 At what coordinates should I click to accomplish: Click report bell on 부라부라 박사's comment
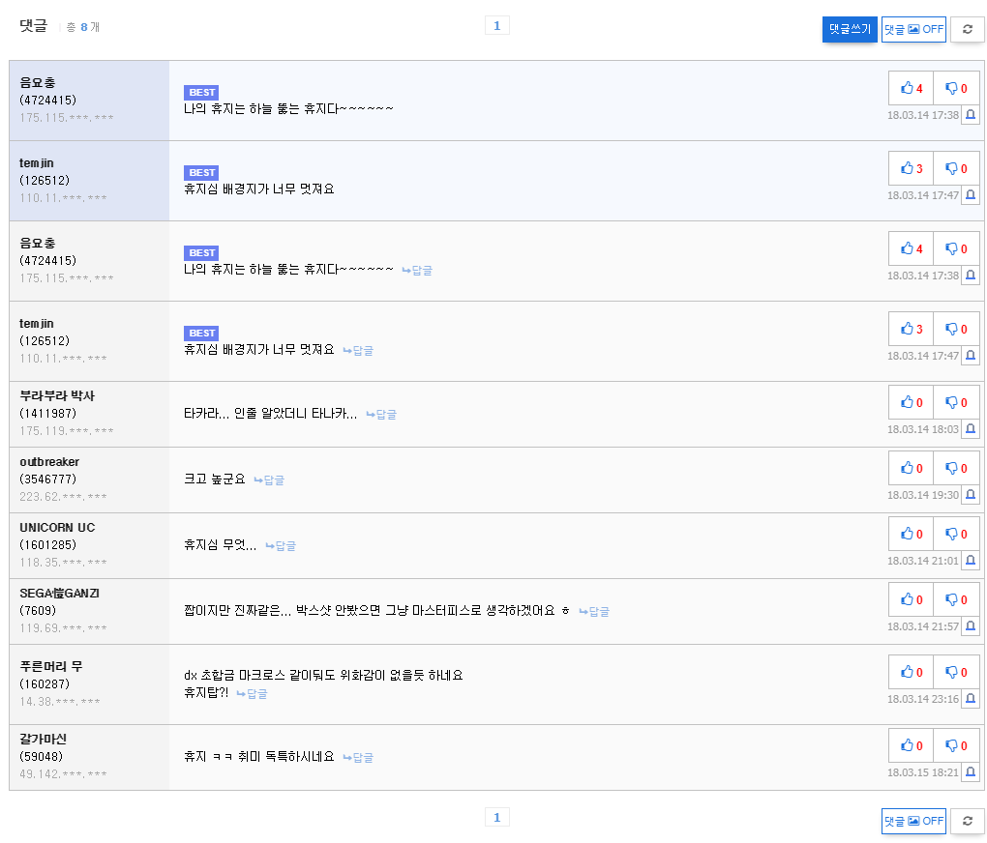971,428
